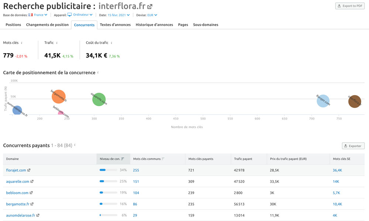This screenshot has height=221, width=369.
Task: Open the date dropdown 15 févr. 2021
Action: click(x=118, y=15)
